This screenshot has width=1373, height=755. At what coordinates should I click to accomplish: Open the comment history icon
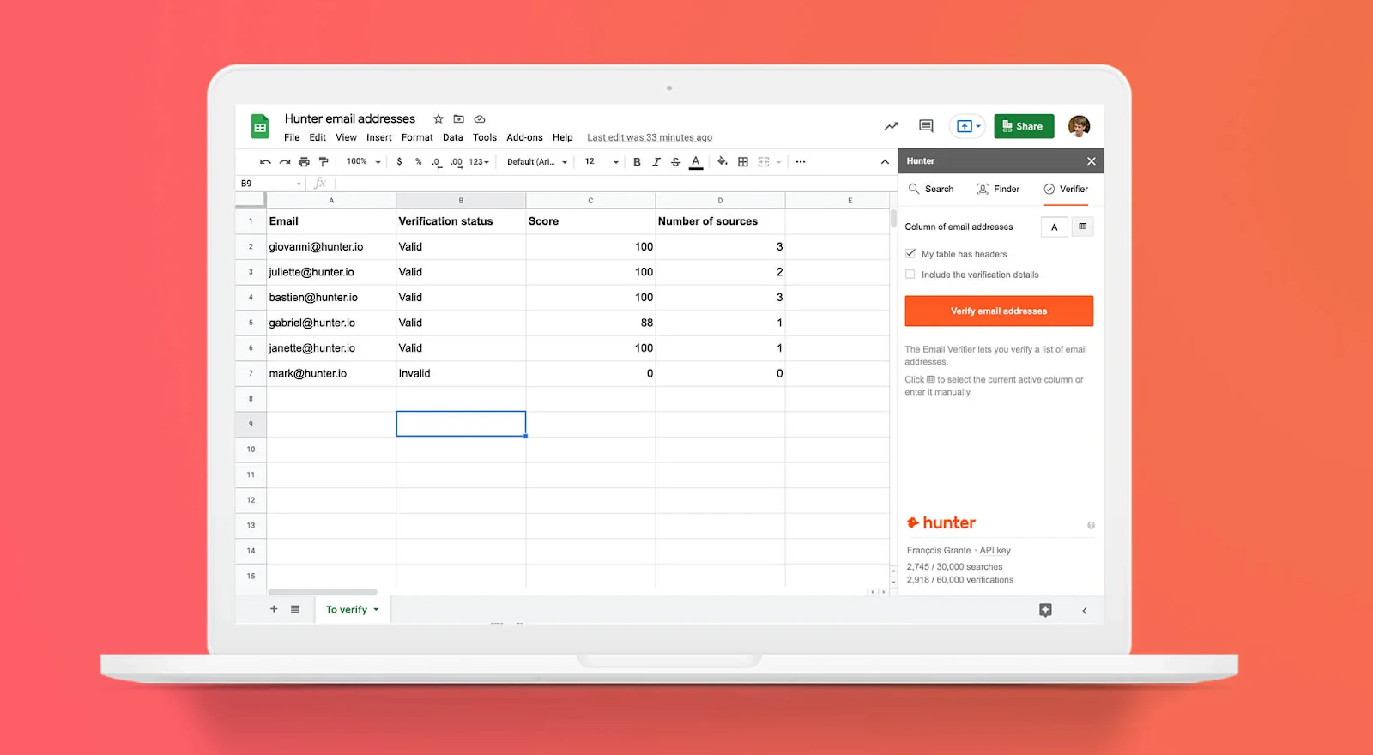pos(926,126)
